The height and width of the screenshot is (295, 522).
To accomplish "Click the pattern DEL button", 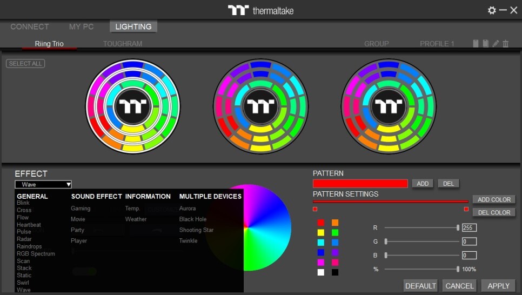I will pos(449,184).
